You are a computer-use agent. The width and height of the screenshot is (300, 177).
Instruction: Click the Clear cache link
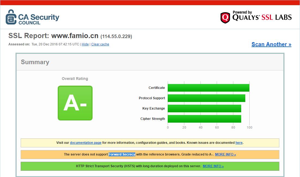[100, 44]
